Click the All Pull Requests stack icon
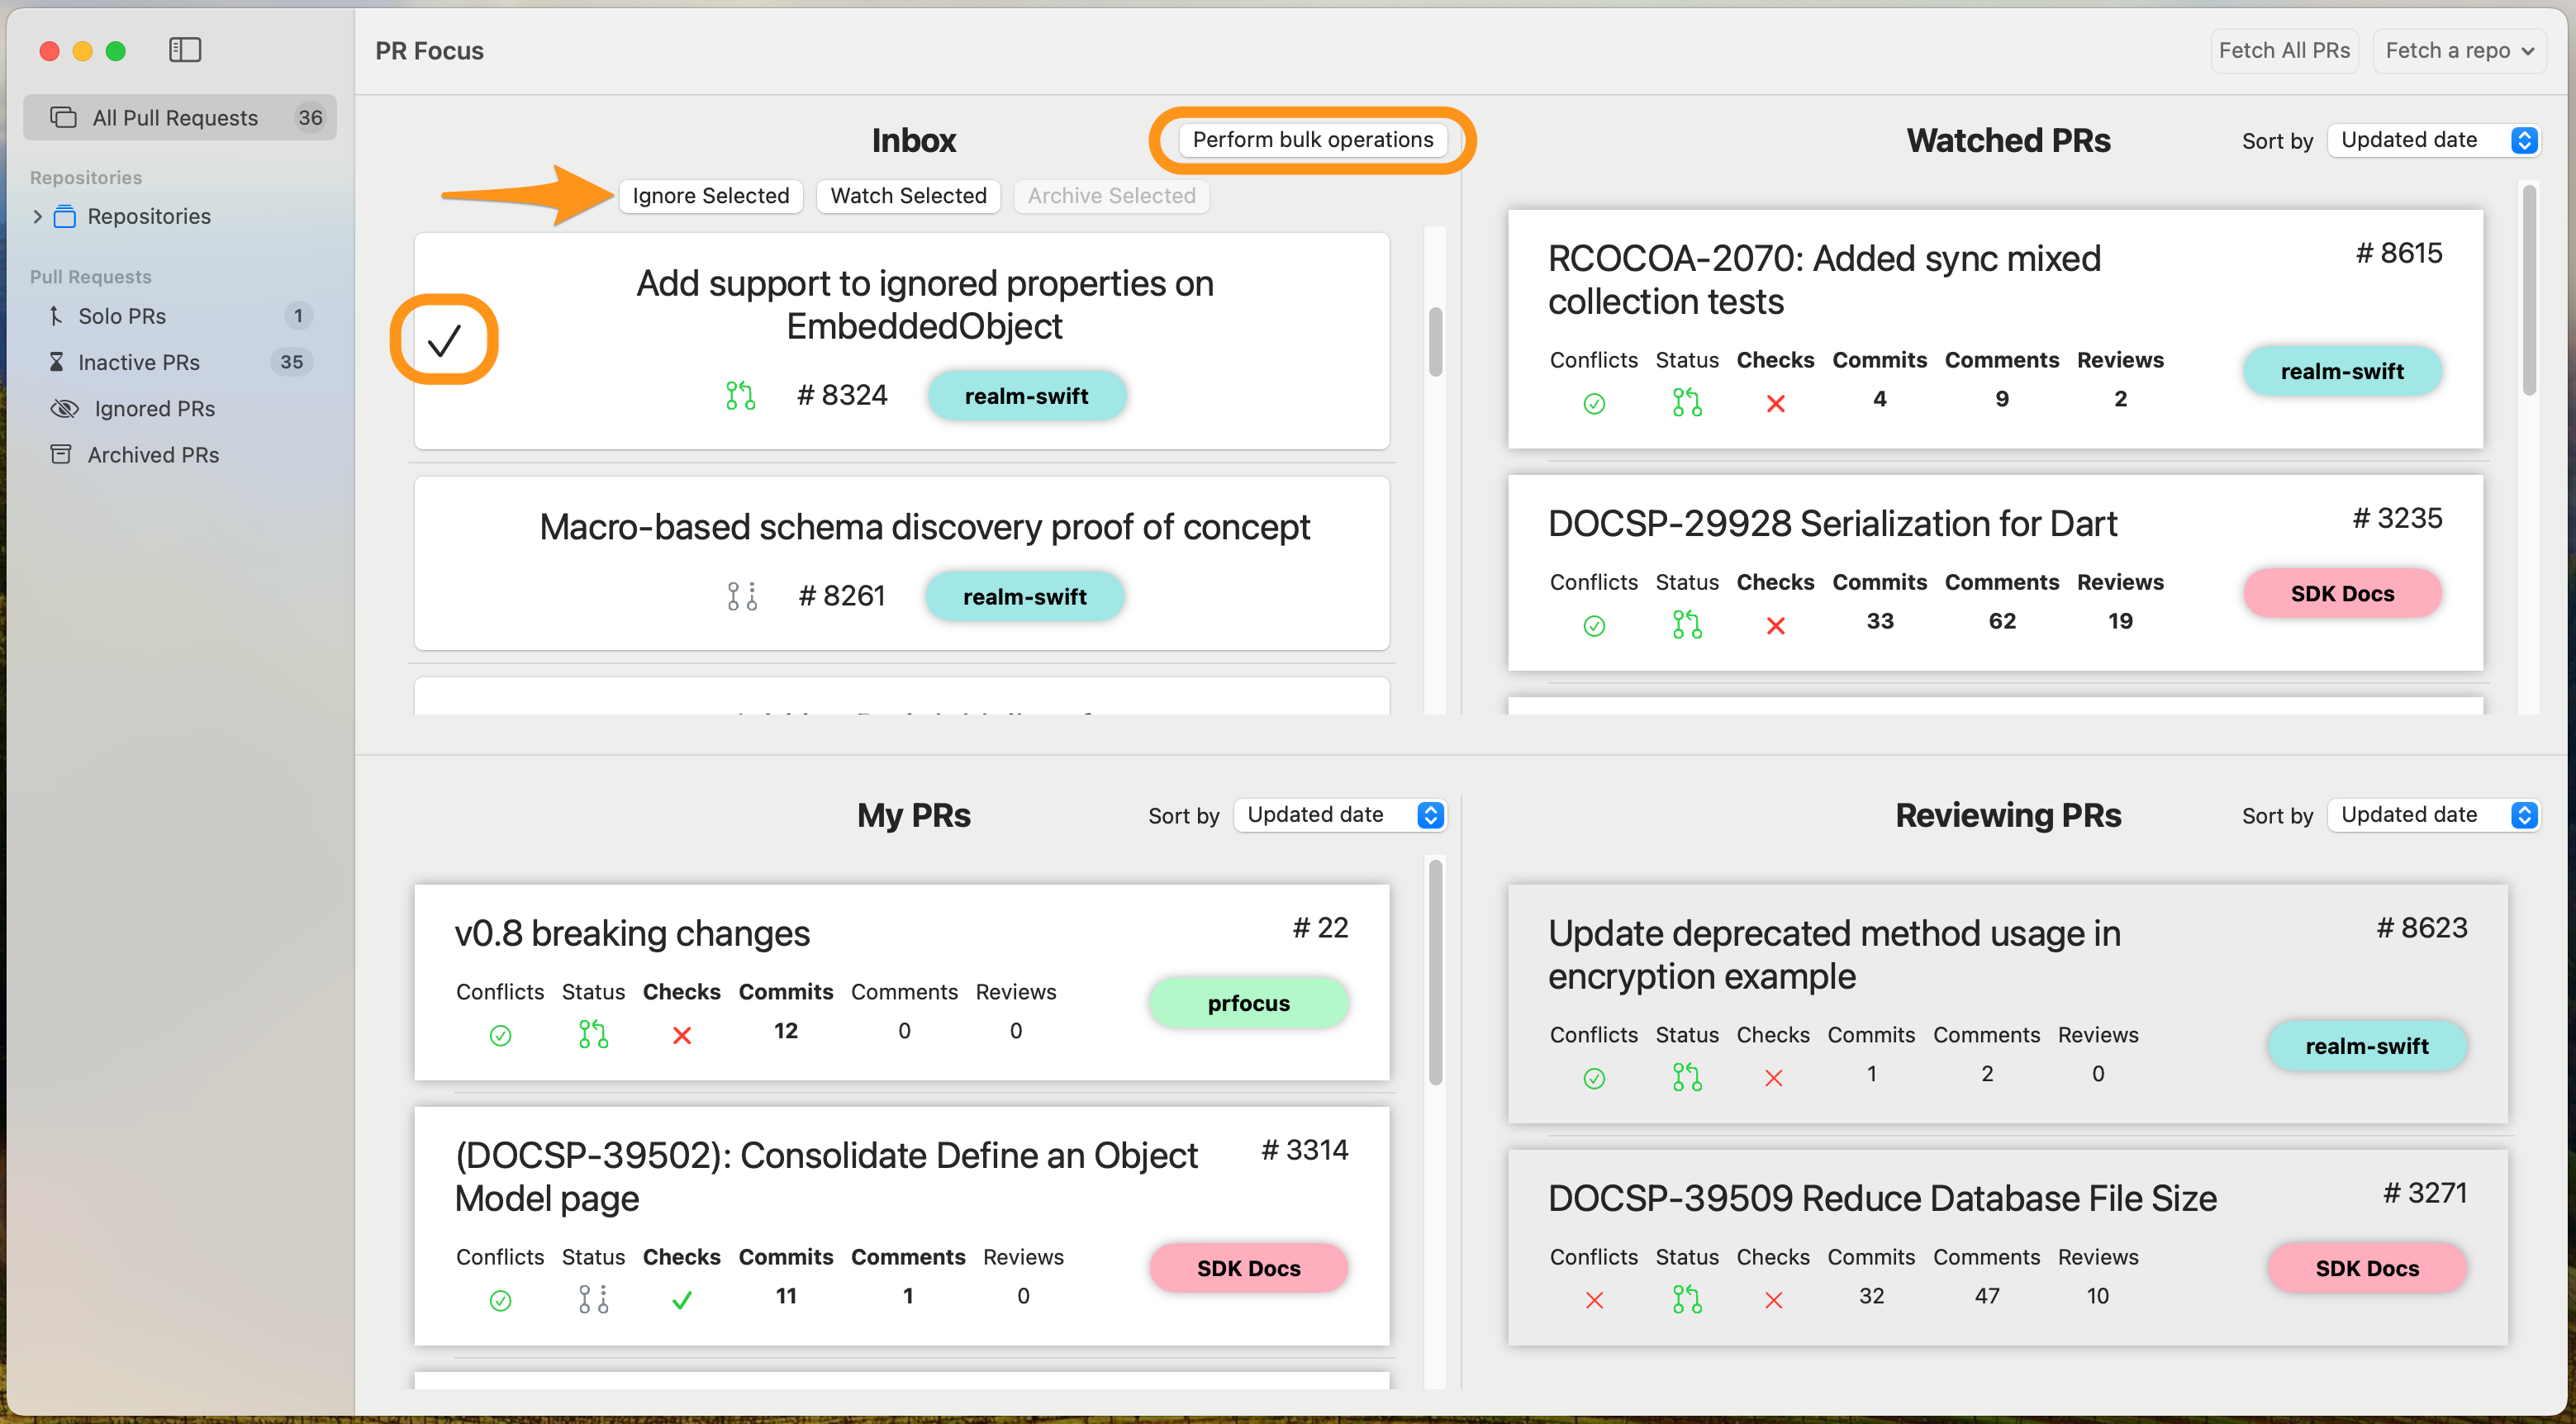This screenshot has width=2576, height=1424. [x=63, y=118]
